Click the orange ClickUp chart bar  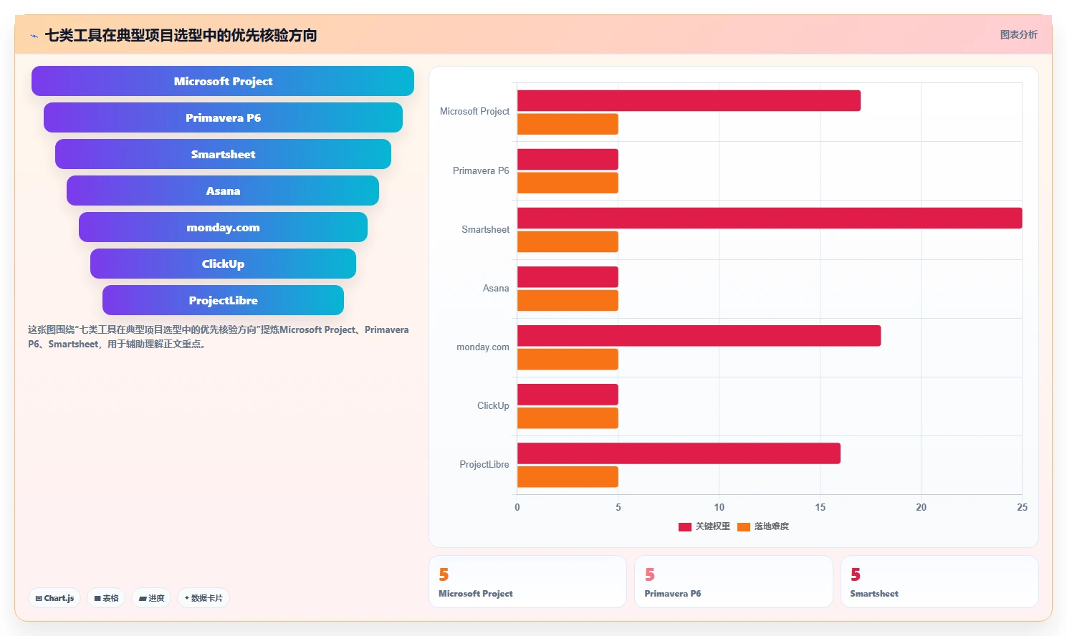tap(568, 418)
